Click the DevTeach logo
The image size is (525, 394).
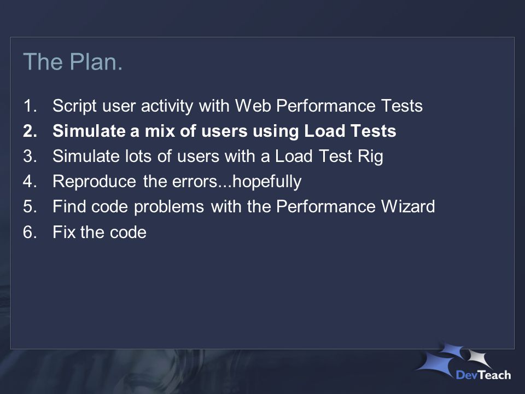[464, 362]
